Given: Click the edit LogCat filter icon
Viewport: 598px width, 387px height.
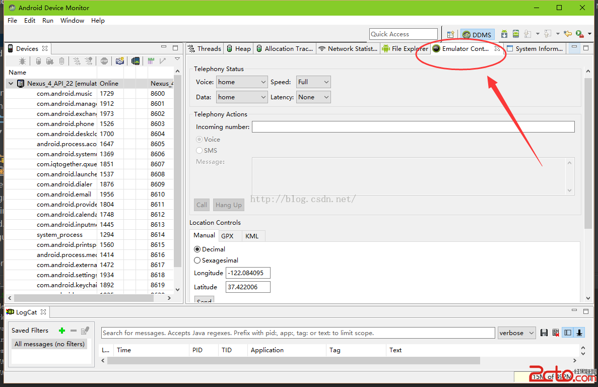Looking at the screenshot, I should (85, 331).
